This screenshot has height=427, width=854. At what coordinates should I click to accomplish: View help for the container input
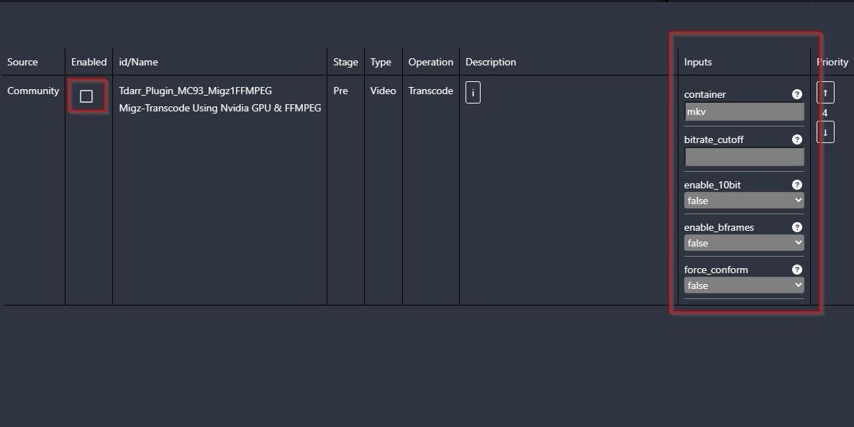coord(796,93)
